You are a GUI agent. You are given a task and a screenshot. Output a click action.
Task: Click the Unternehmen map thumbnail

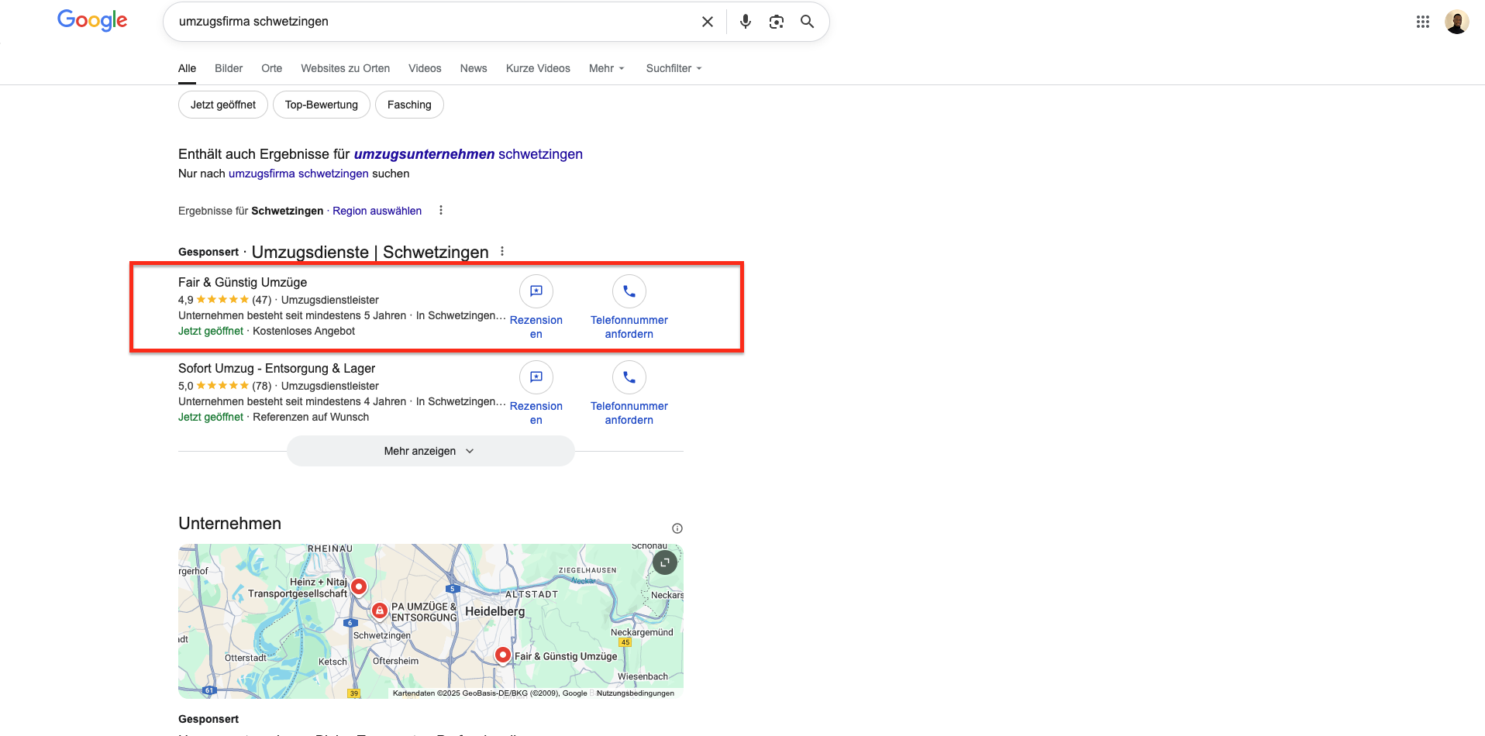tap(431, 621)
